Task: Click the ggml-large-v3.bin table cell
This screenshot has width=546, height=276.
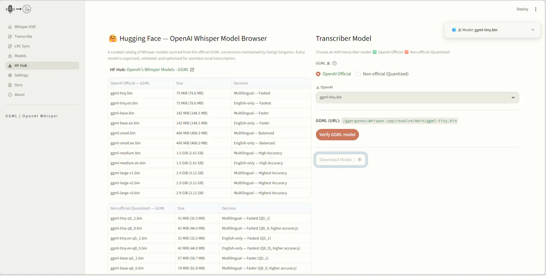Action: click(x=141, y=193)
